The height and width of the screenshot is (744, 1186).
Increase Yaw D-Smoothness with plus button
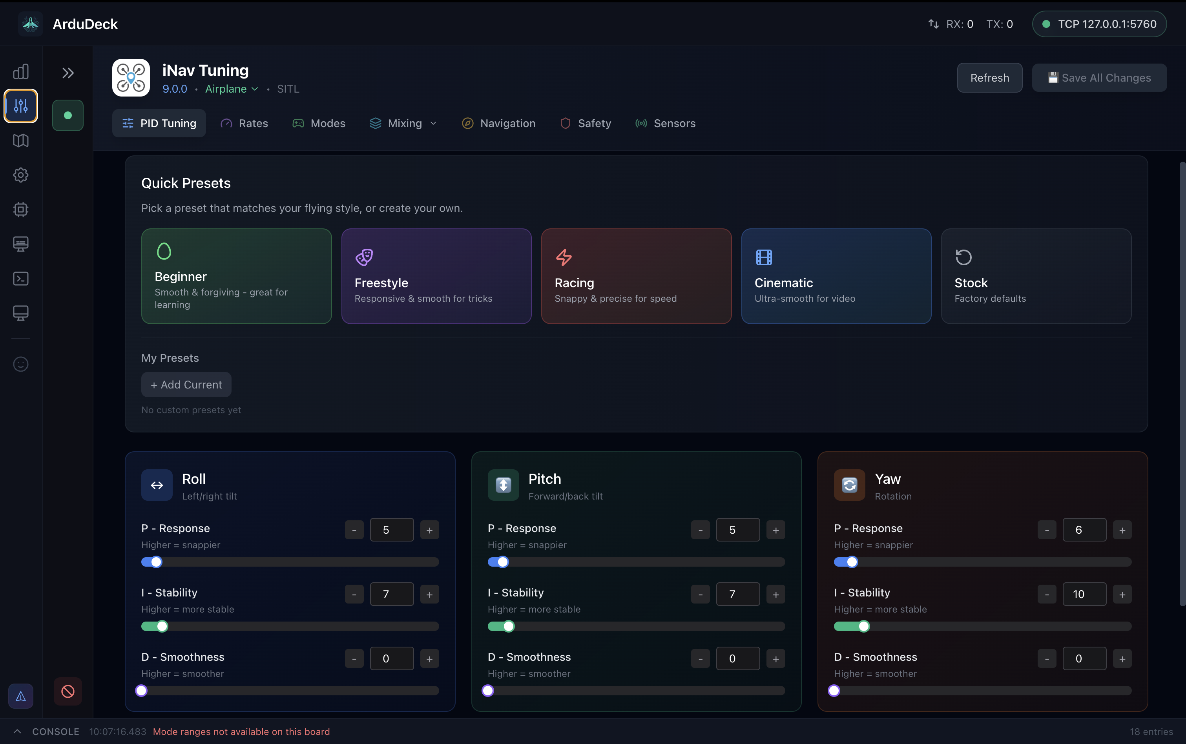point(1122,659)
